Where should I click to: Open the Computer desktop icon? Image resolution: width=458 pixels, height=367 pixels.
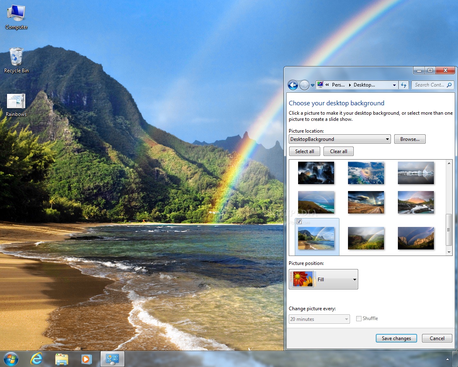[x=16, y=17]
